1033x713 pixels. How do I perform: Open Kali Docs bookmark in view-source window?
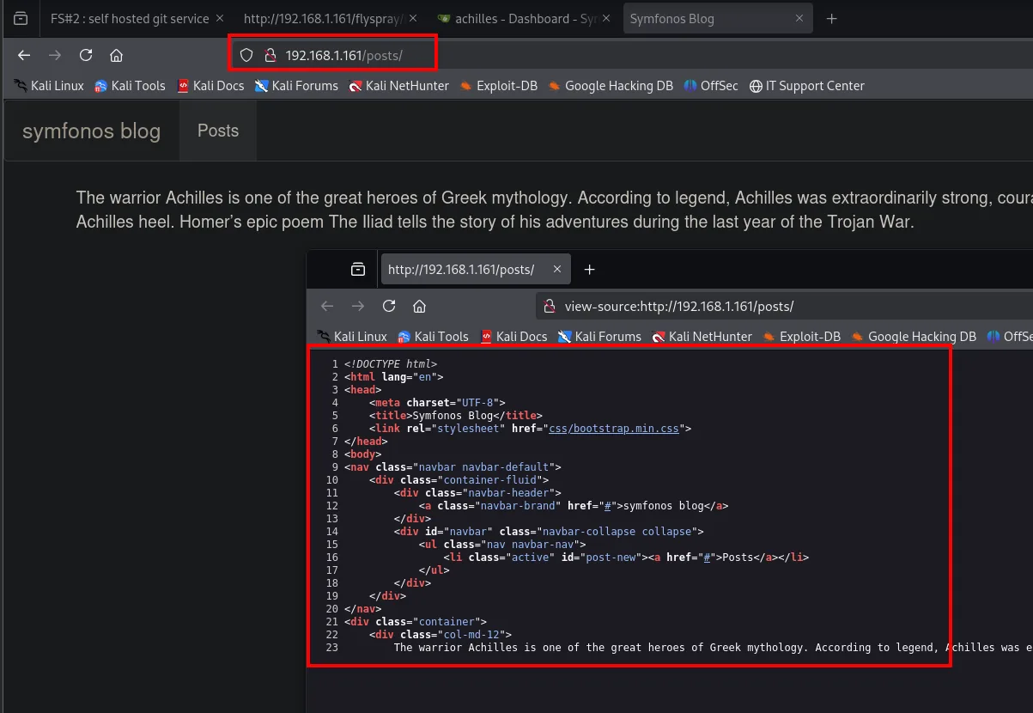[513, 337]
